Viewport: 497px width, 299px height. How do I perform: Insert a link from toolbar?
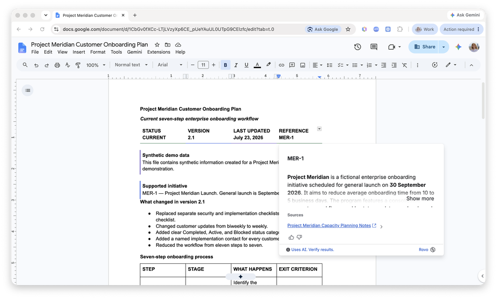281,65
